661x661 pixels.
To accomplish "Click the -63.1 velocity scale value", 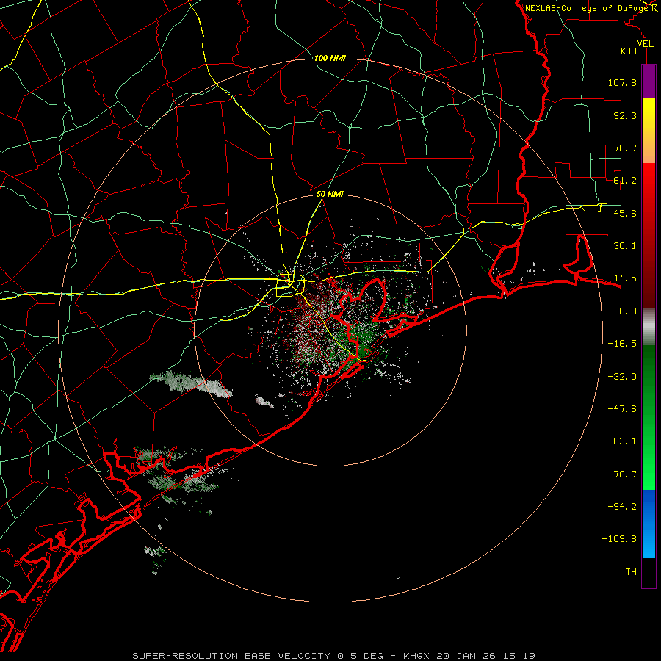I will coord(622,441).
